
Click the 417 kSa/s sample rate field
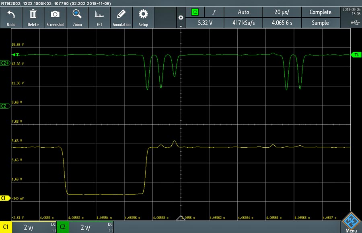pos(243,23)
